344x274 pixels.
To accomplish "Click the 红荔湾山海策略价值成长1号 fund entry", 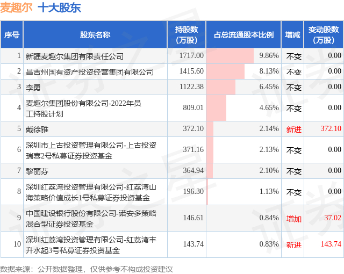I will [x=91, y=192].
